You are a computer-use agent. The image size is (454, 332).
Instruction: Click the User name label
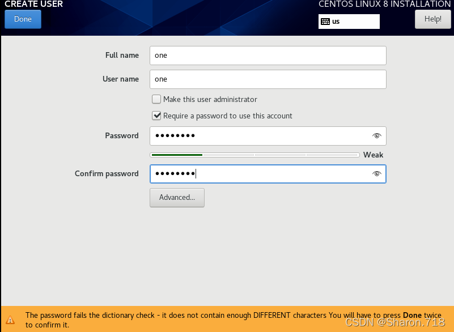[121, 79]
